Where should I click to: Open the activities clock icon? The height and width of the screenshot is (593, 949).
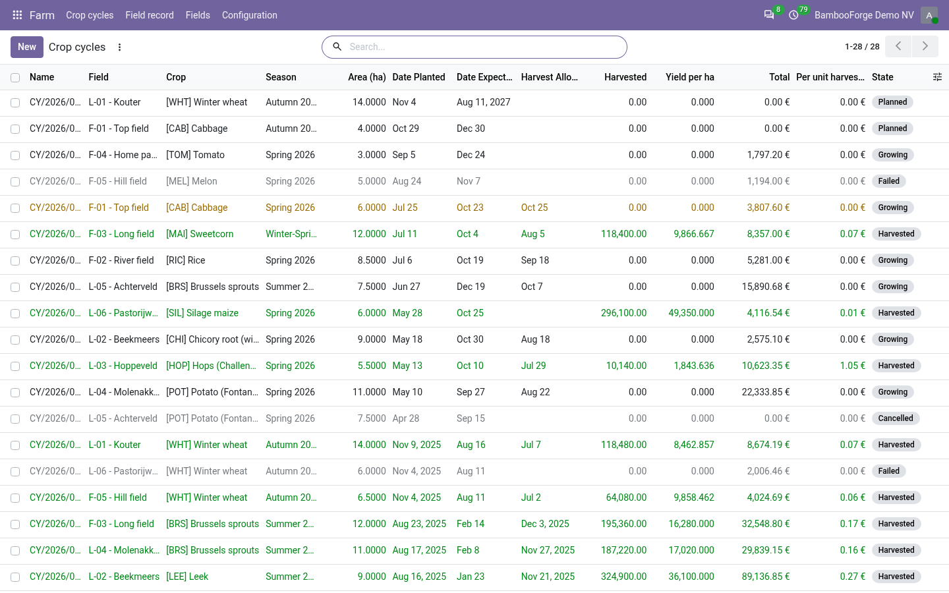794,14
